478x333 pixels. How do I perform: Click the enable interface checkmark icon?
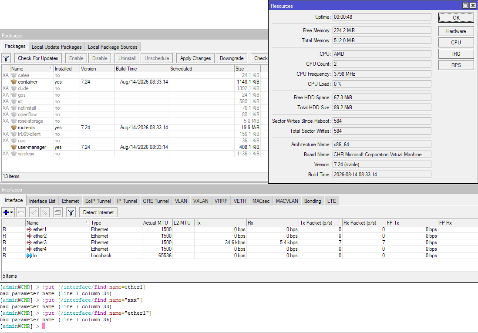[34, 212]
